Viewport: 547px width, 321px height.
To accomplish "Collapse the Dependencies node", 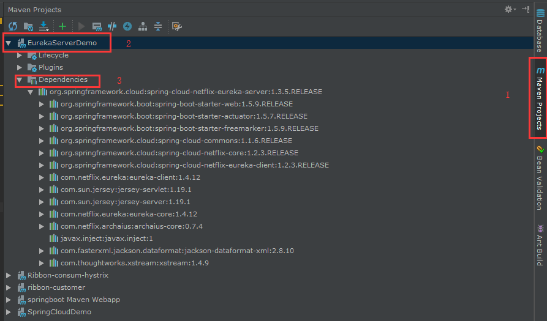I will [20, 80].
